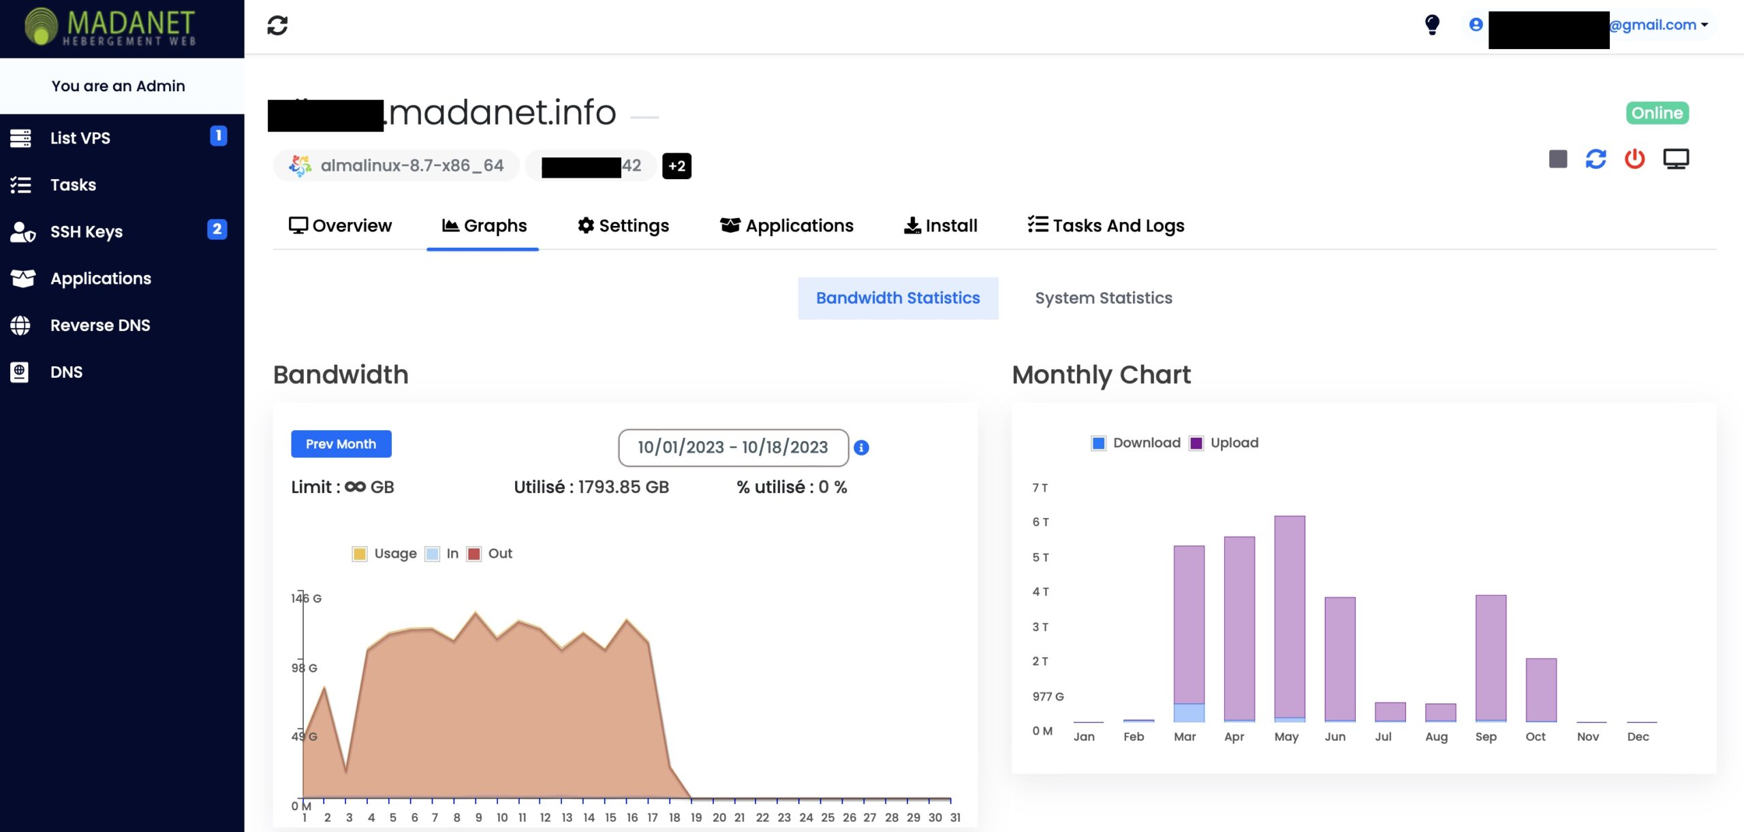Click the 'Limit : ∞ GB' text
Screen dimensions: 1744x832
point(343,487)
